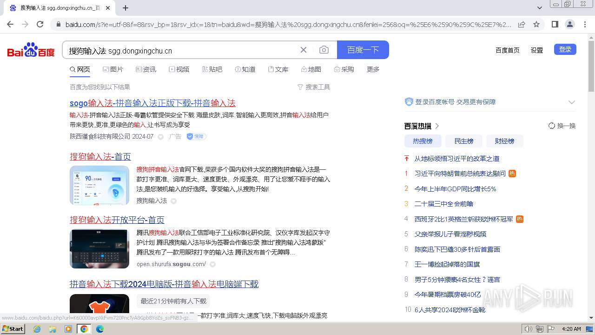The height and width of the screenshot is (335, 595).
Task: Open hot item 从地标领悟习近平的改革之道
Action: (457, 159)
